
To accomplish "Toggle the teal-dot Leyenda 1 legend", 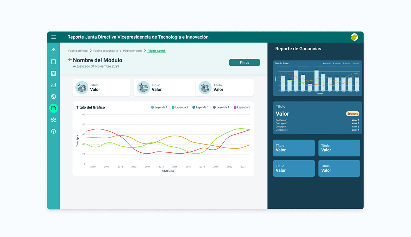I will pos(159,107).
